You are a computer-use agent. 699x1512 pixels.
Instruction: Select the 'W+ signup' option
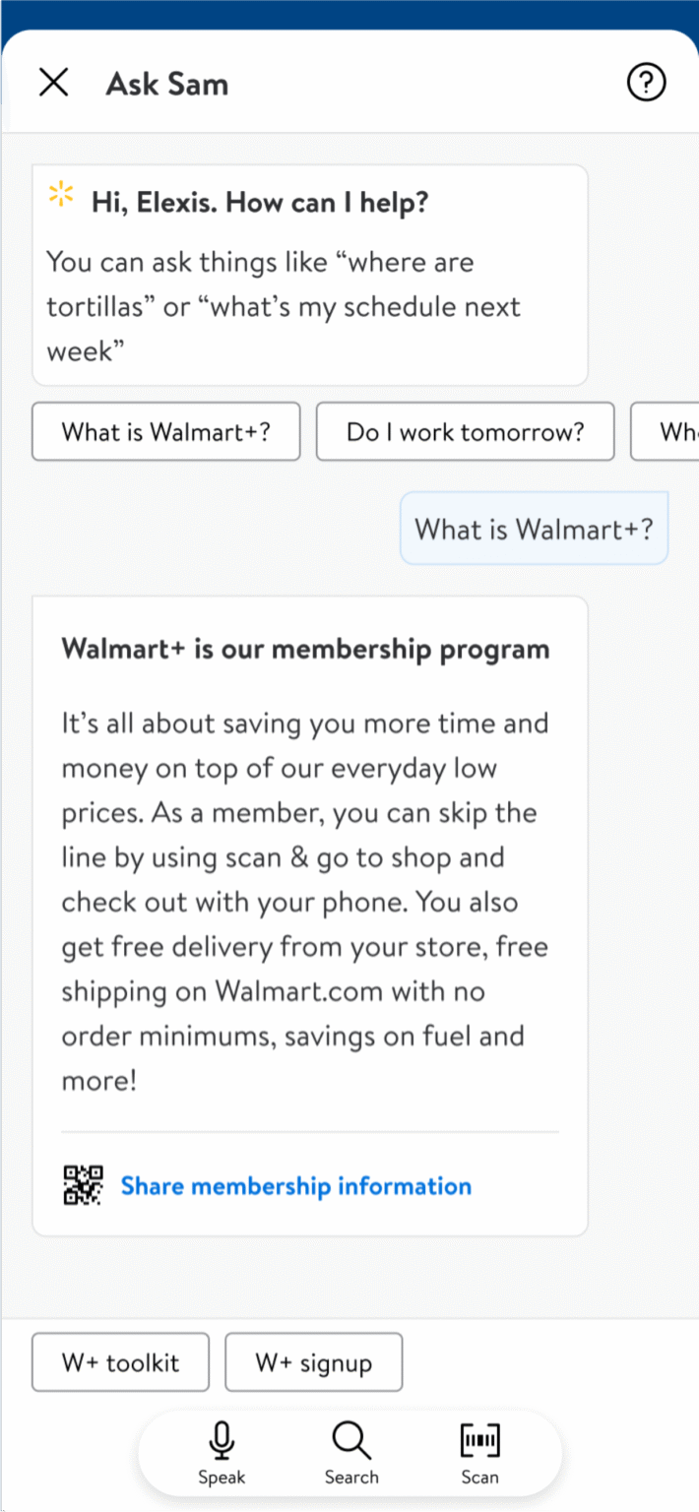click(313, 1362)
